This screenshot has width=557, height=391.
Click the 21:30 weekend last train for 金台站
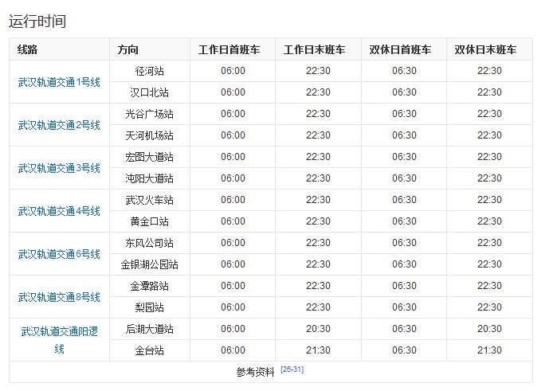[489, 350]
